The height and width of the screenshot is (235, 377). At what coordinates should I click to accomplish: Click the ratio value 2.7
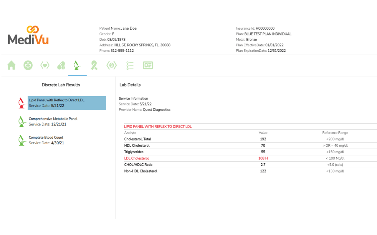click(263, 165)
